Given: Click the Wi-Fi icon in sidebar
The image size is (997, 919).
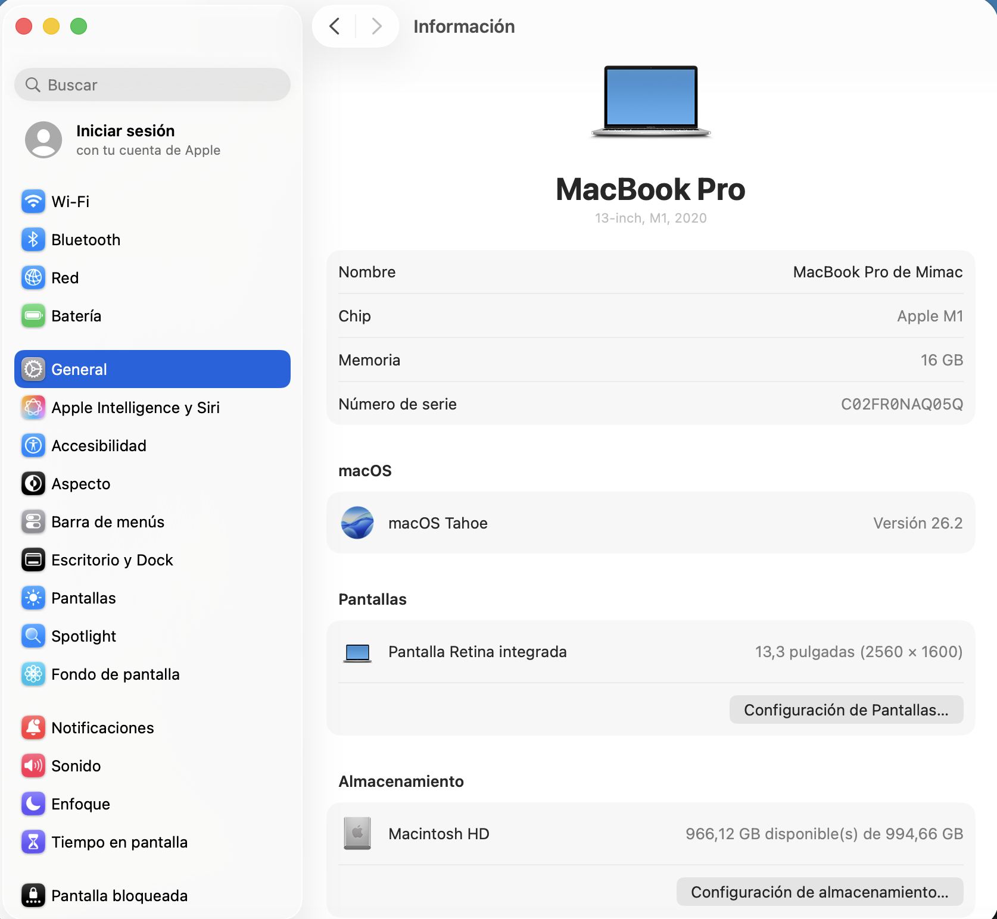Looking at the screenshot, I should [x=33, y=202].
